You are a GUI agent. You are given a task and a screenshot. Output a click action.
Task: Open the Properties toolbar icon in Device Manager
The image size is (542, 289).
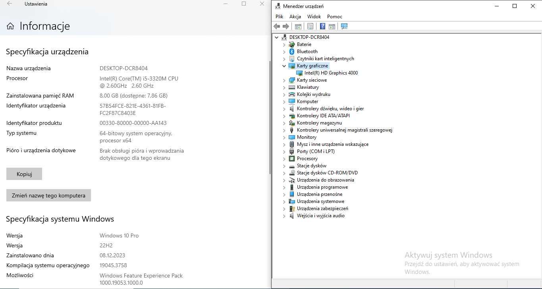pyautogui.click(x=310, y=27)
